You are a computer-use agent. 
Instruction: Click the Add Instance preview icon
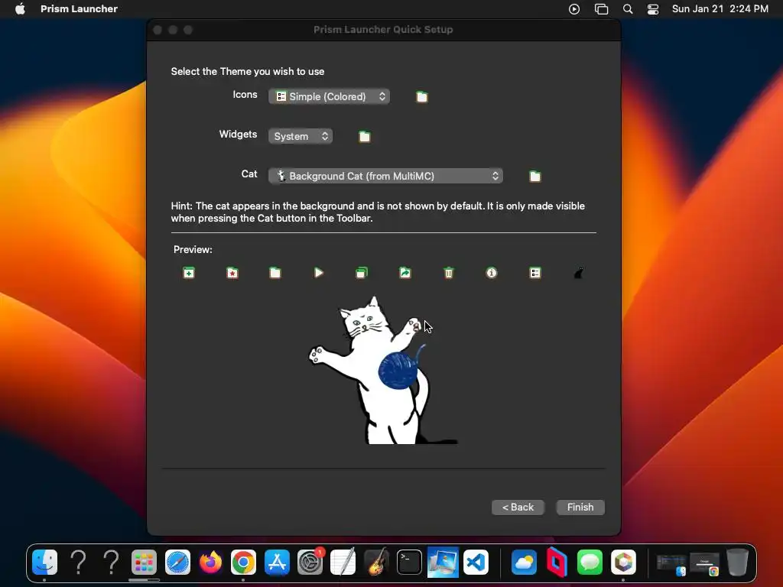pyautogui.click(x=189, y=273)
